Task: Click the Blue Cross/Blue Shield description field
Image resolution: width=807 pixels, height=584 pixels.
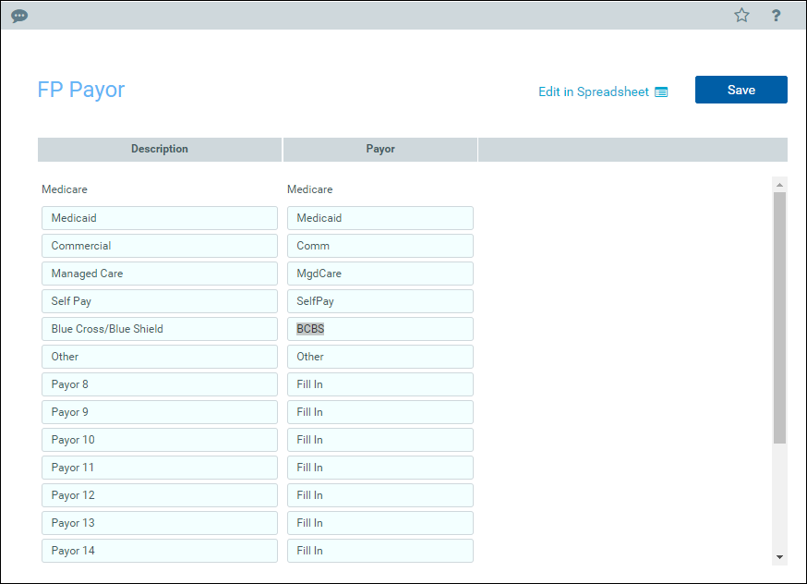Action: coord(160,329)
